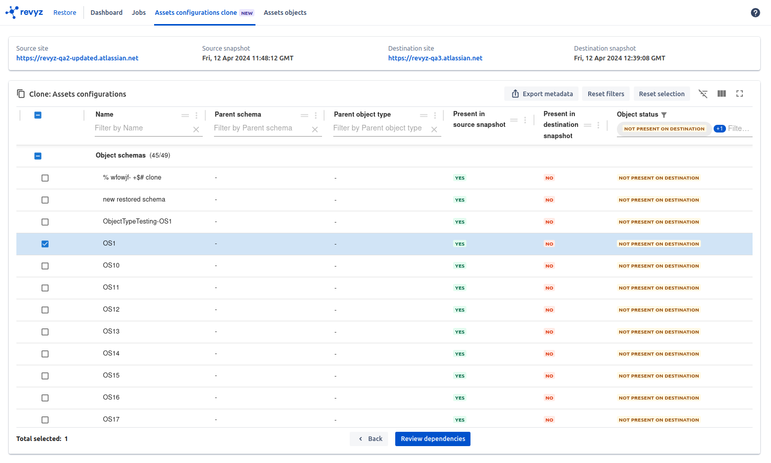This screenshot has width=771, height=463.
Task: Click the 'Total selected: 1' label
Action: [x=42, y=439]
